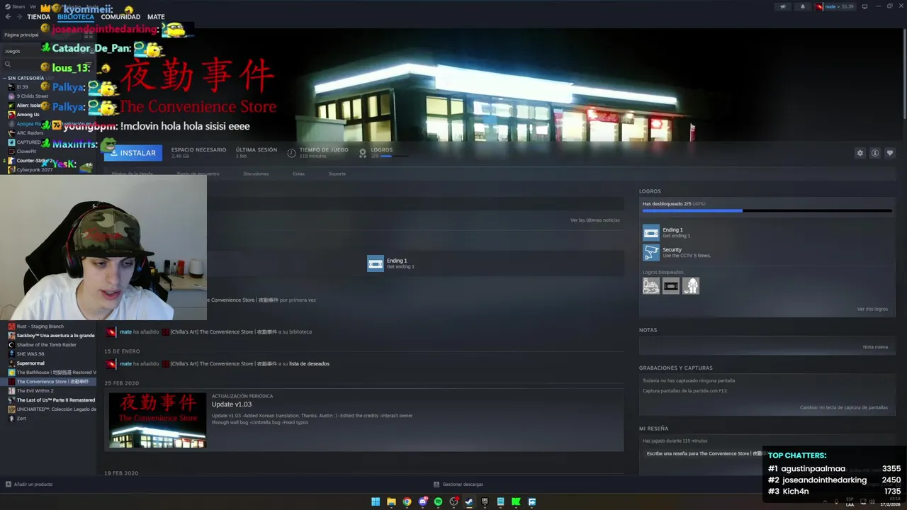Click the blue INSTALAR button
The width and height of the screenshot is (907, 510).
133,153
